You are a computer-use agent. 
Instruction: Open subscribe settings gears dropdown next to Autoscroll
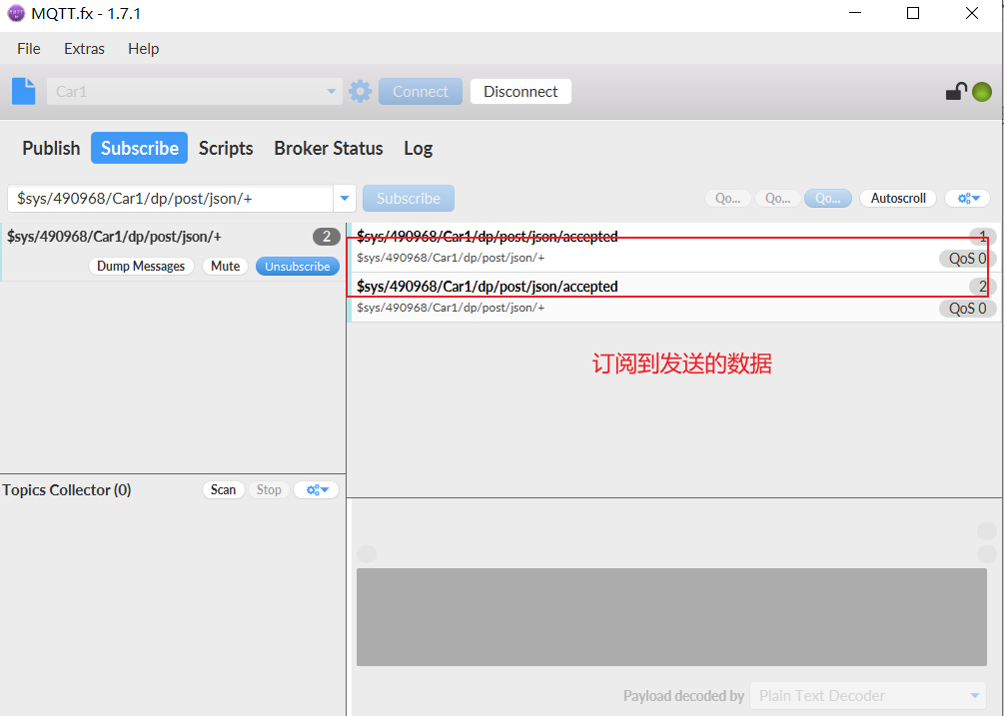pyautogui.click(x=968, y=199)
